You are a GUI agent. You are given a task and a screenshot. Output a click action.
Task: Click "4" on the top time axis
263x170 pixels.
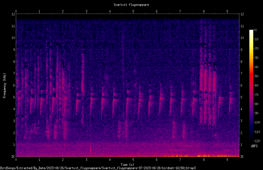(110, 11)
